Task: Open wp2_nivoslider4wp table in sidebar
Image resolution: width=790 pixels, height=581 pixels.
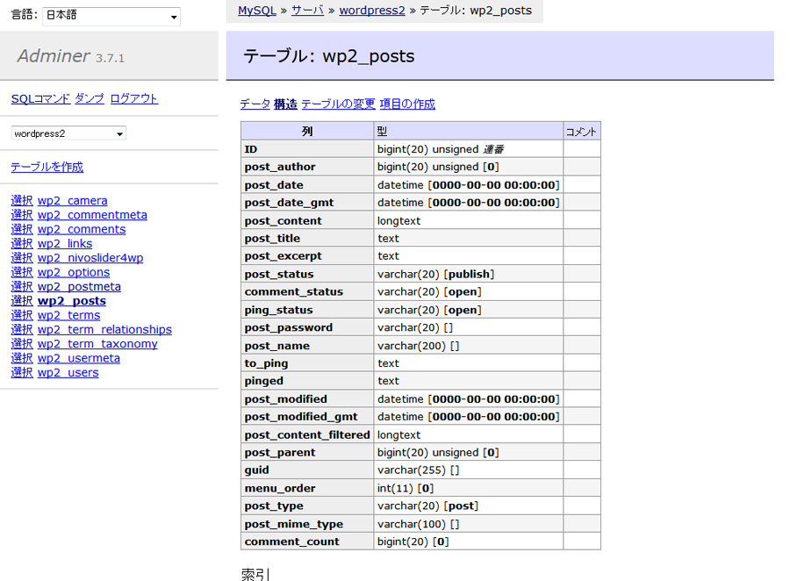Action: click(x=90, y=258)
